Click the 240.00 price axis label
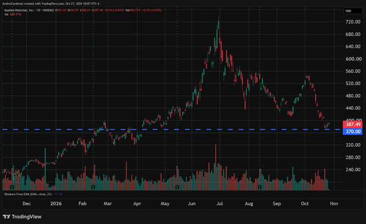 [x=353, y=170]
